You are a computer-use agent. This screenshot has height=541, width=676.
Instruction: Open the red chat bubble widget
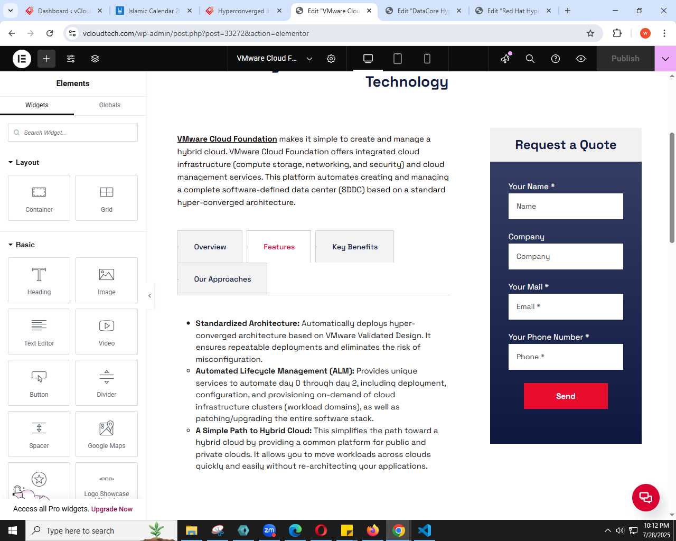646,498
